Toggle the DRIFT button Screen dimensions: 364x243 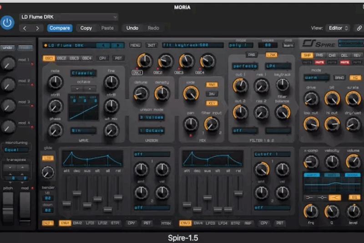pyautogui.click(x=48, y=223)
